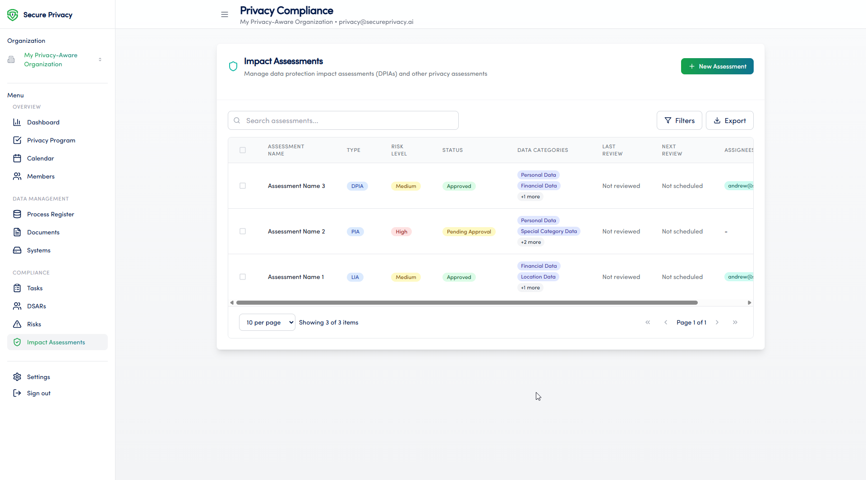This screenshot has width=866, height=480.
Task: Open the Calendar icon in the sidebar
Action: tap(17, 158)
